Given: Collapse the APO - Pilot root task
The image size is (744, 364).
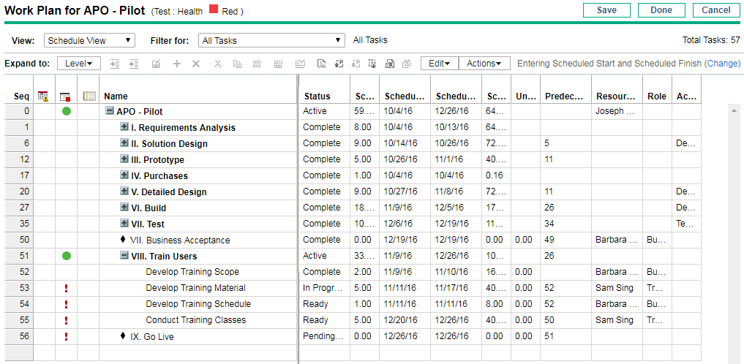Looking at the screenshot, I should pyautogui.click(x=110, y=112).
